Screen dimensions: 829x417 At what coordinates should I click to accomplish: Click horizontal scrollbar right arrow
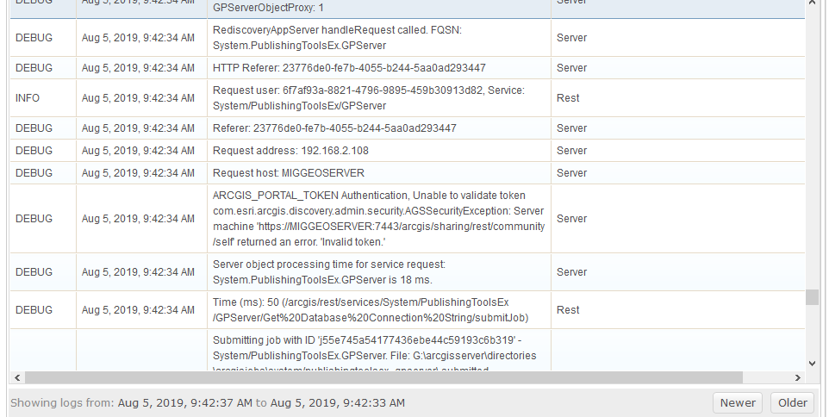click(798, 377)
